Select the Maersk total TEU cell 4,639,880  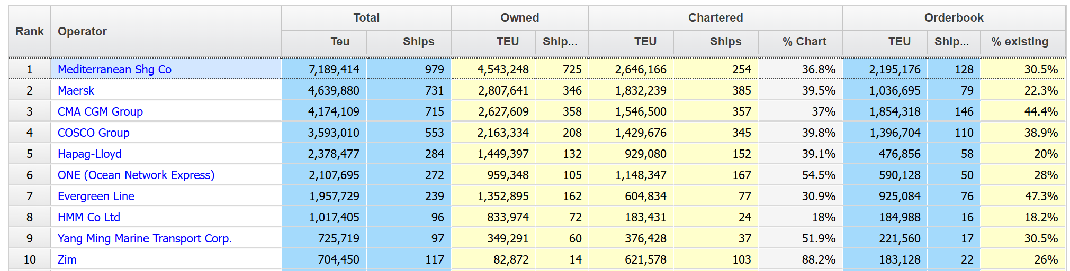(334, 91)
